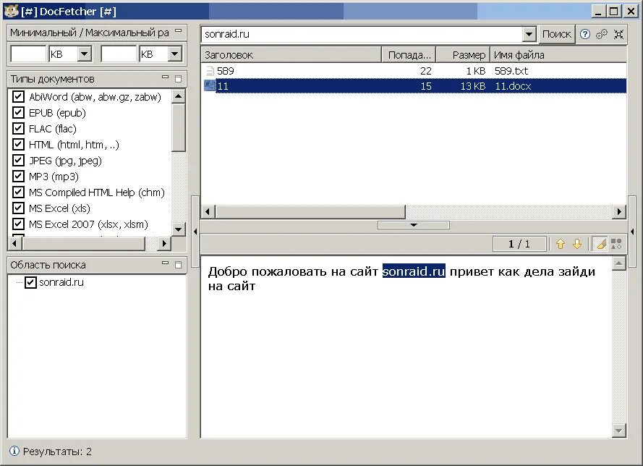
Task: Click the search query field sonraid.ru
Action: pos(362,34)
